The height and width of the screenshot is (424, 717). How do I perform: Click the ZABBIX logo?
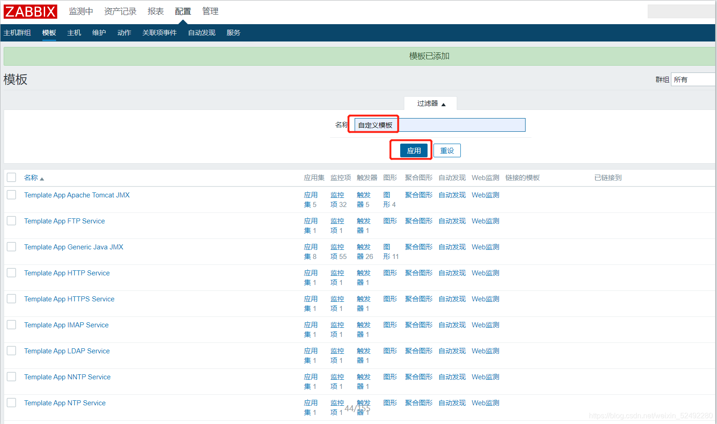pyautogui.click(x=30, y=11)
